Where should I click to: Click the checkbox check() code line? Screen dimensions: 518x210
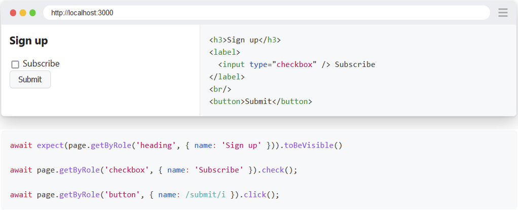click(x=154, y=170)
